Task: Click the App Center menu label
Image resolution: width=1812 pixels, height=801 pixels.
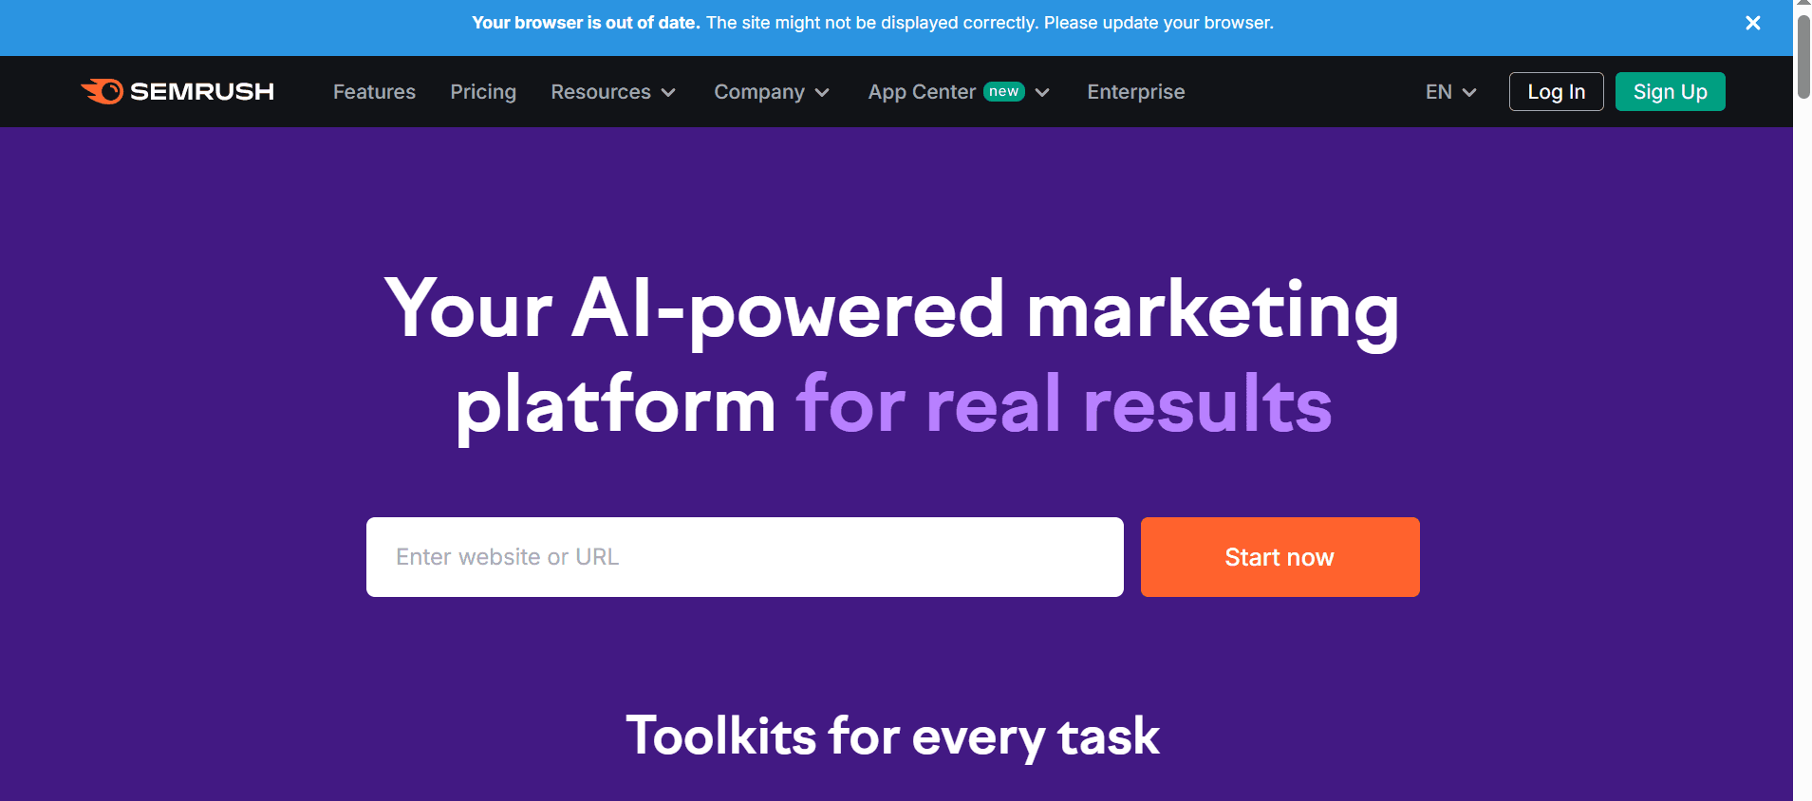Action: [x=922, y=92]
